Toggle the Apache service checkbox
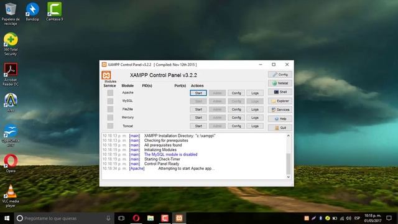The height and width of the screenshot is (224, 398). 110,93
